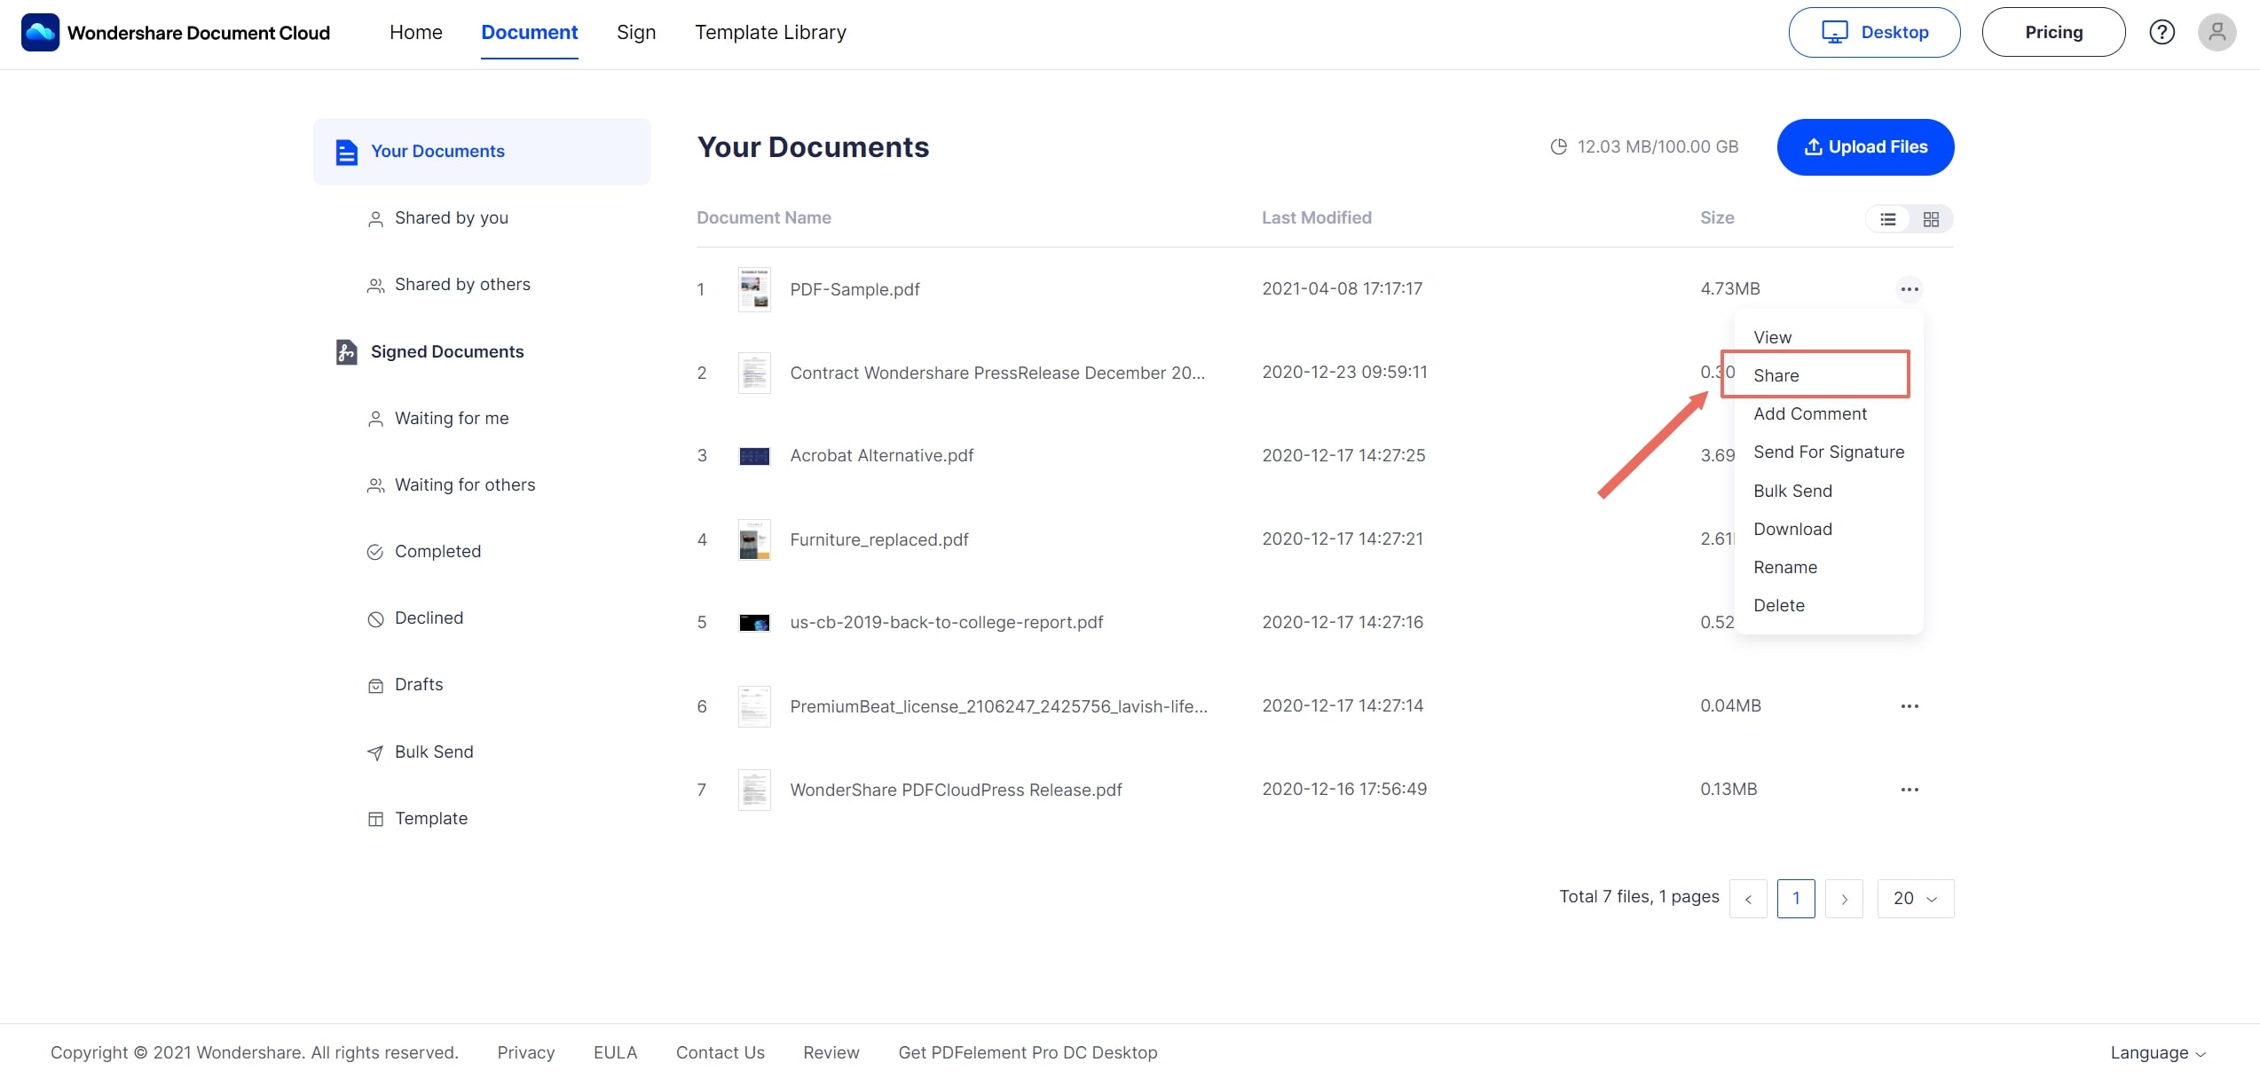
Task: Open the Template Library tab
Action: click(x=770, y=33)
